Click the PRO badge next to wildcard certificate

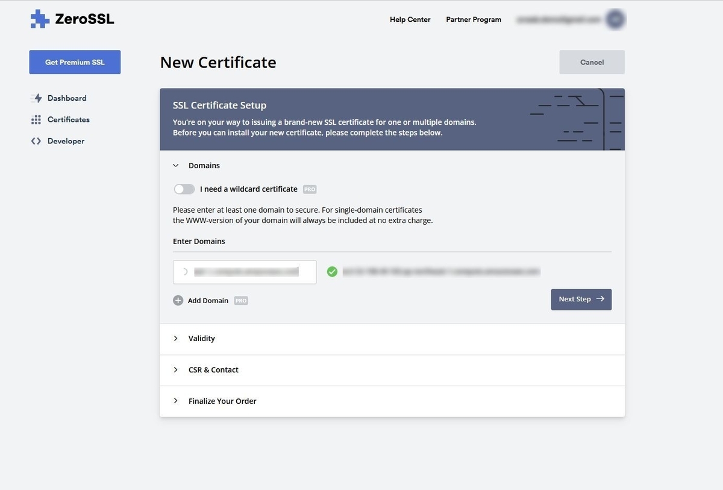[x=310, y=189]
